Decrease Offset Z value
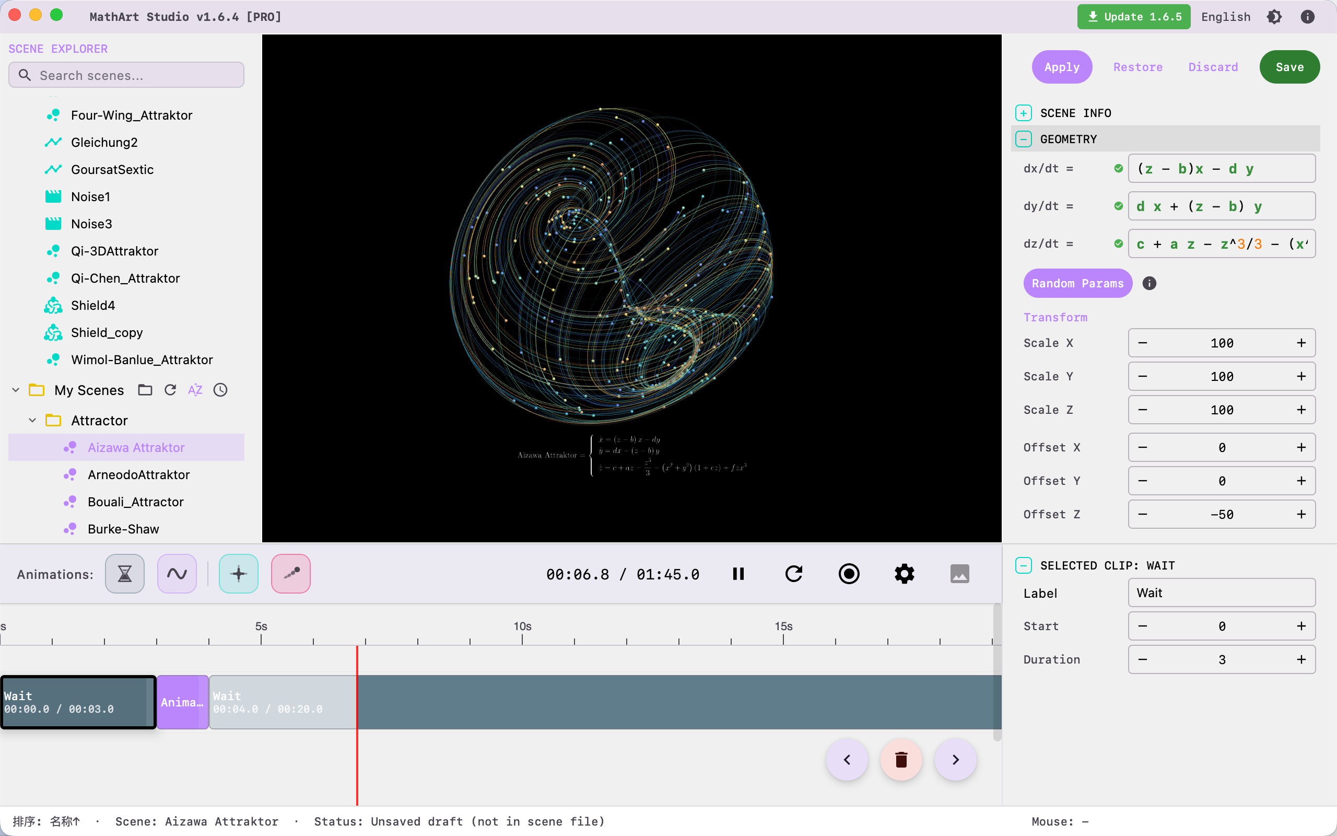 click(x=1143, y=514)
